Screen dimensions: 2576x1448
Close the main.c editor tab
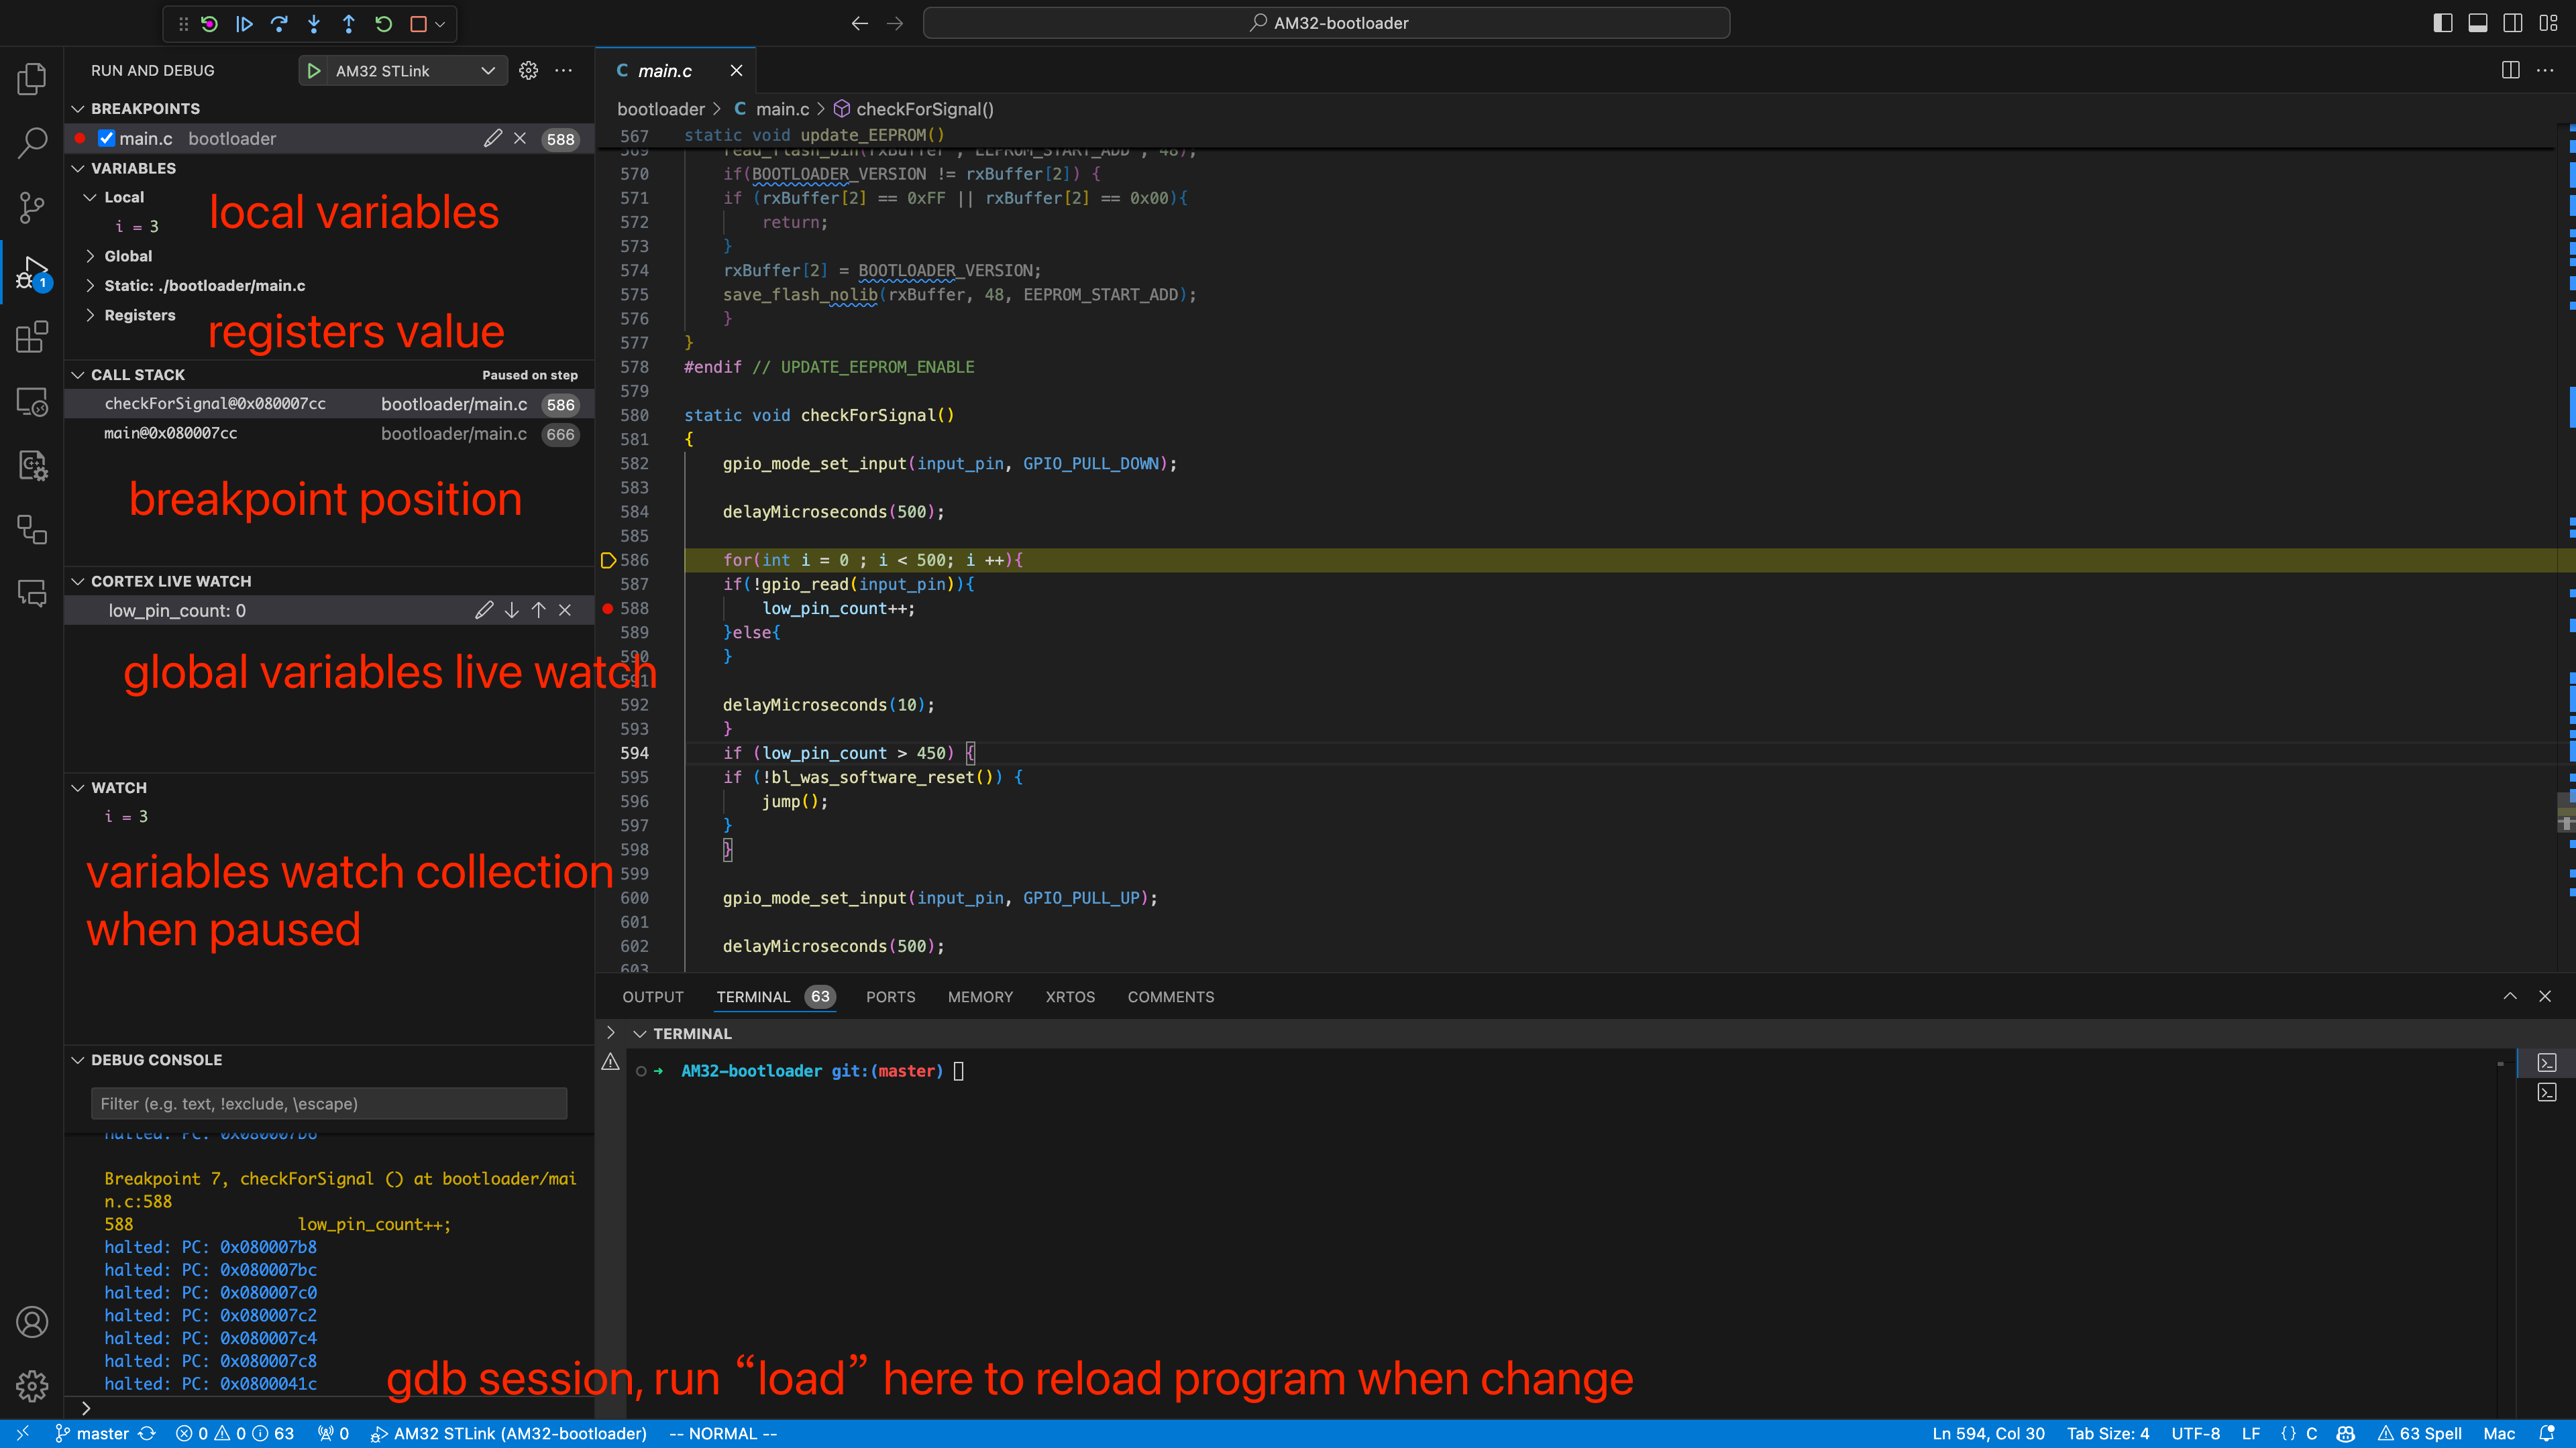coord(737,71)
